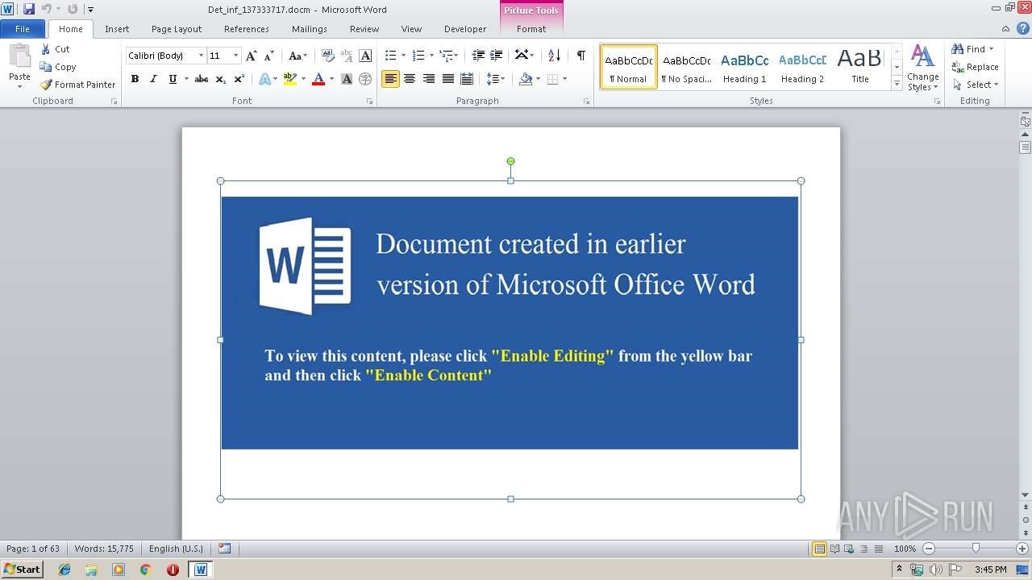Screen dimensions: 1032x580
Task: Toggle Strikethrough formatting
Action: [202, 79]
